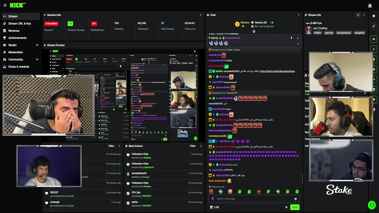Click the gaming tag

tap(329, 33)
